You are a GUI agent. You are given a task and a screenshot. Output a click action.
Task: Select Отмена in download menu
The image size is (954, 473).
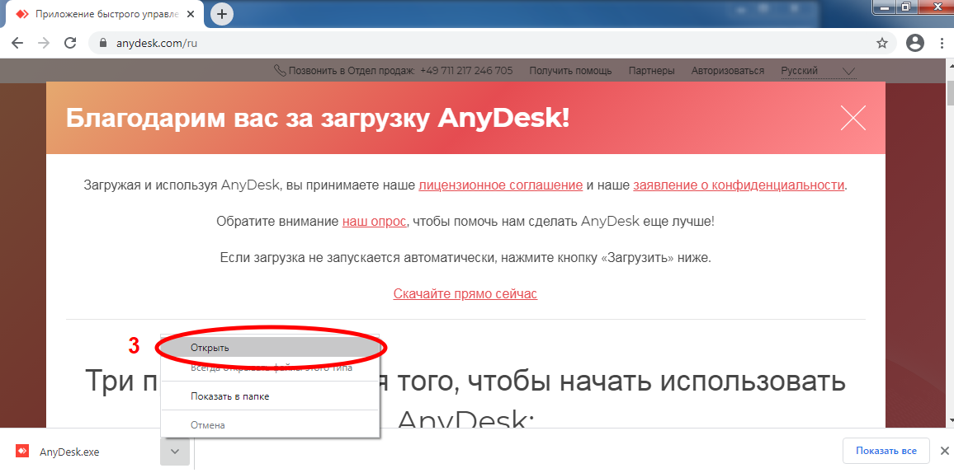click(270, 425)
